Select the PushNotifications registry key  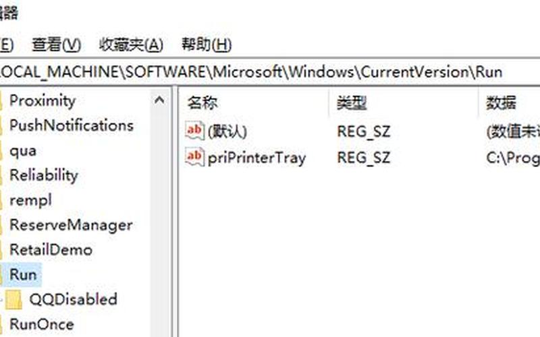click(x=72, y=125)
